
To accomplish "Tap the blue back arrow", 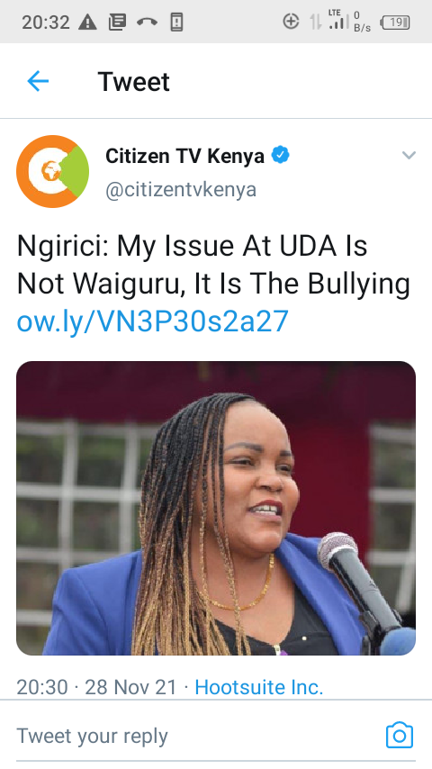I will pyautogui.click(x=38, y=81).
